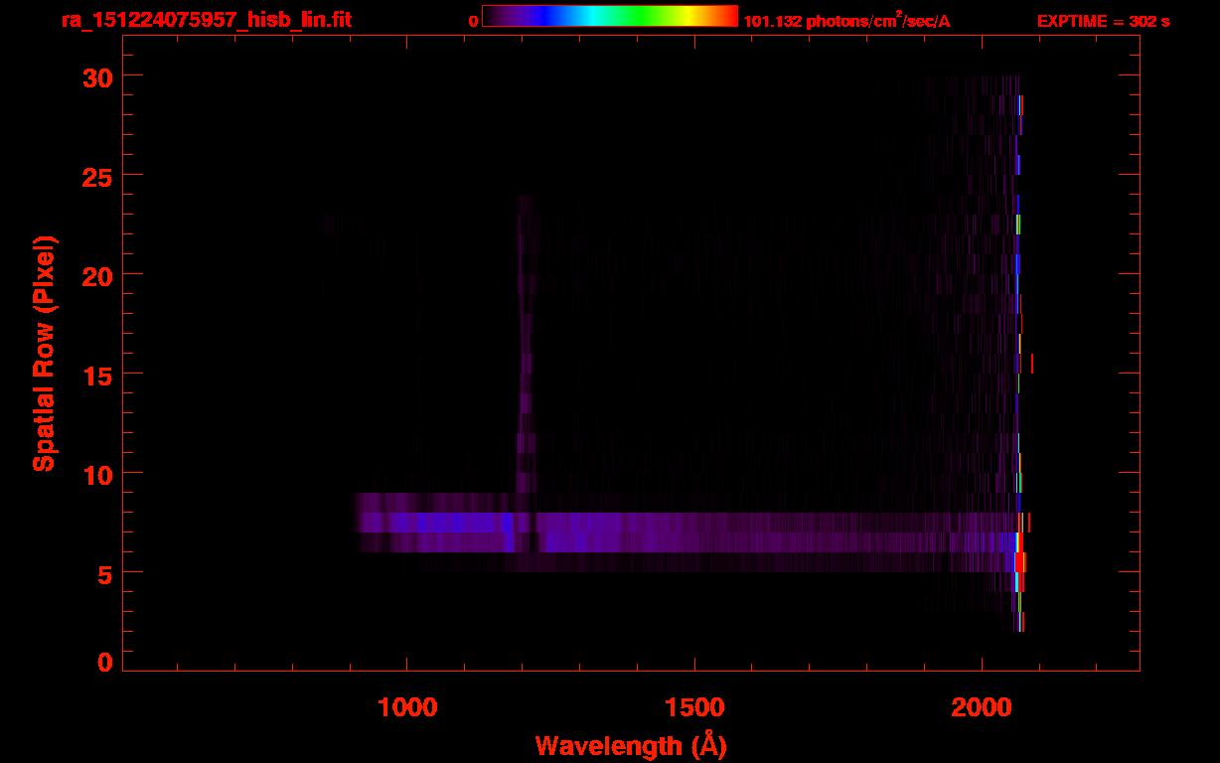Click the Wavelength (Å) axis title
The height and width of the screenshot is (763, 1220).
coord(629,745)
